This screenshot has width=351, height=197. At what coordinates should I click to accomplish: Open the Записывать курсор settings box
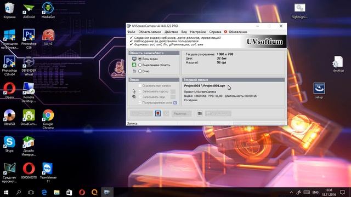(173, 91)
